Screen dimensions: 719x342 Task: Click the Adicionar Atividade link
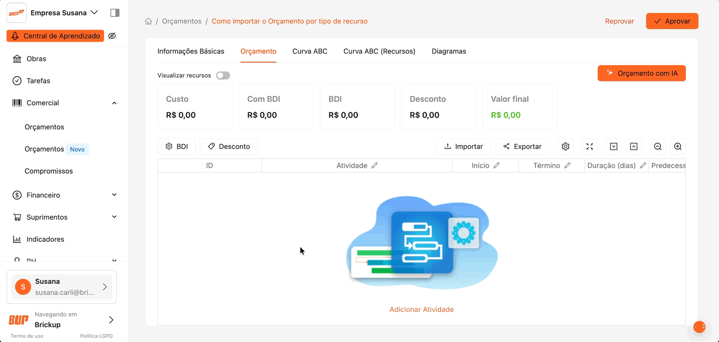tap(421, 309)
